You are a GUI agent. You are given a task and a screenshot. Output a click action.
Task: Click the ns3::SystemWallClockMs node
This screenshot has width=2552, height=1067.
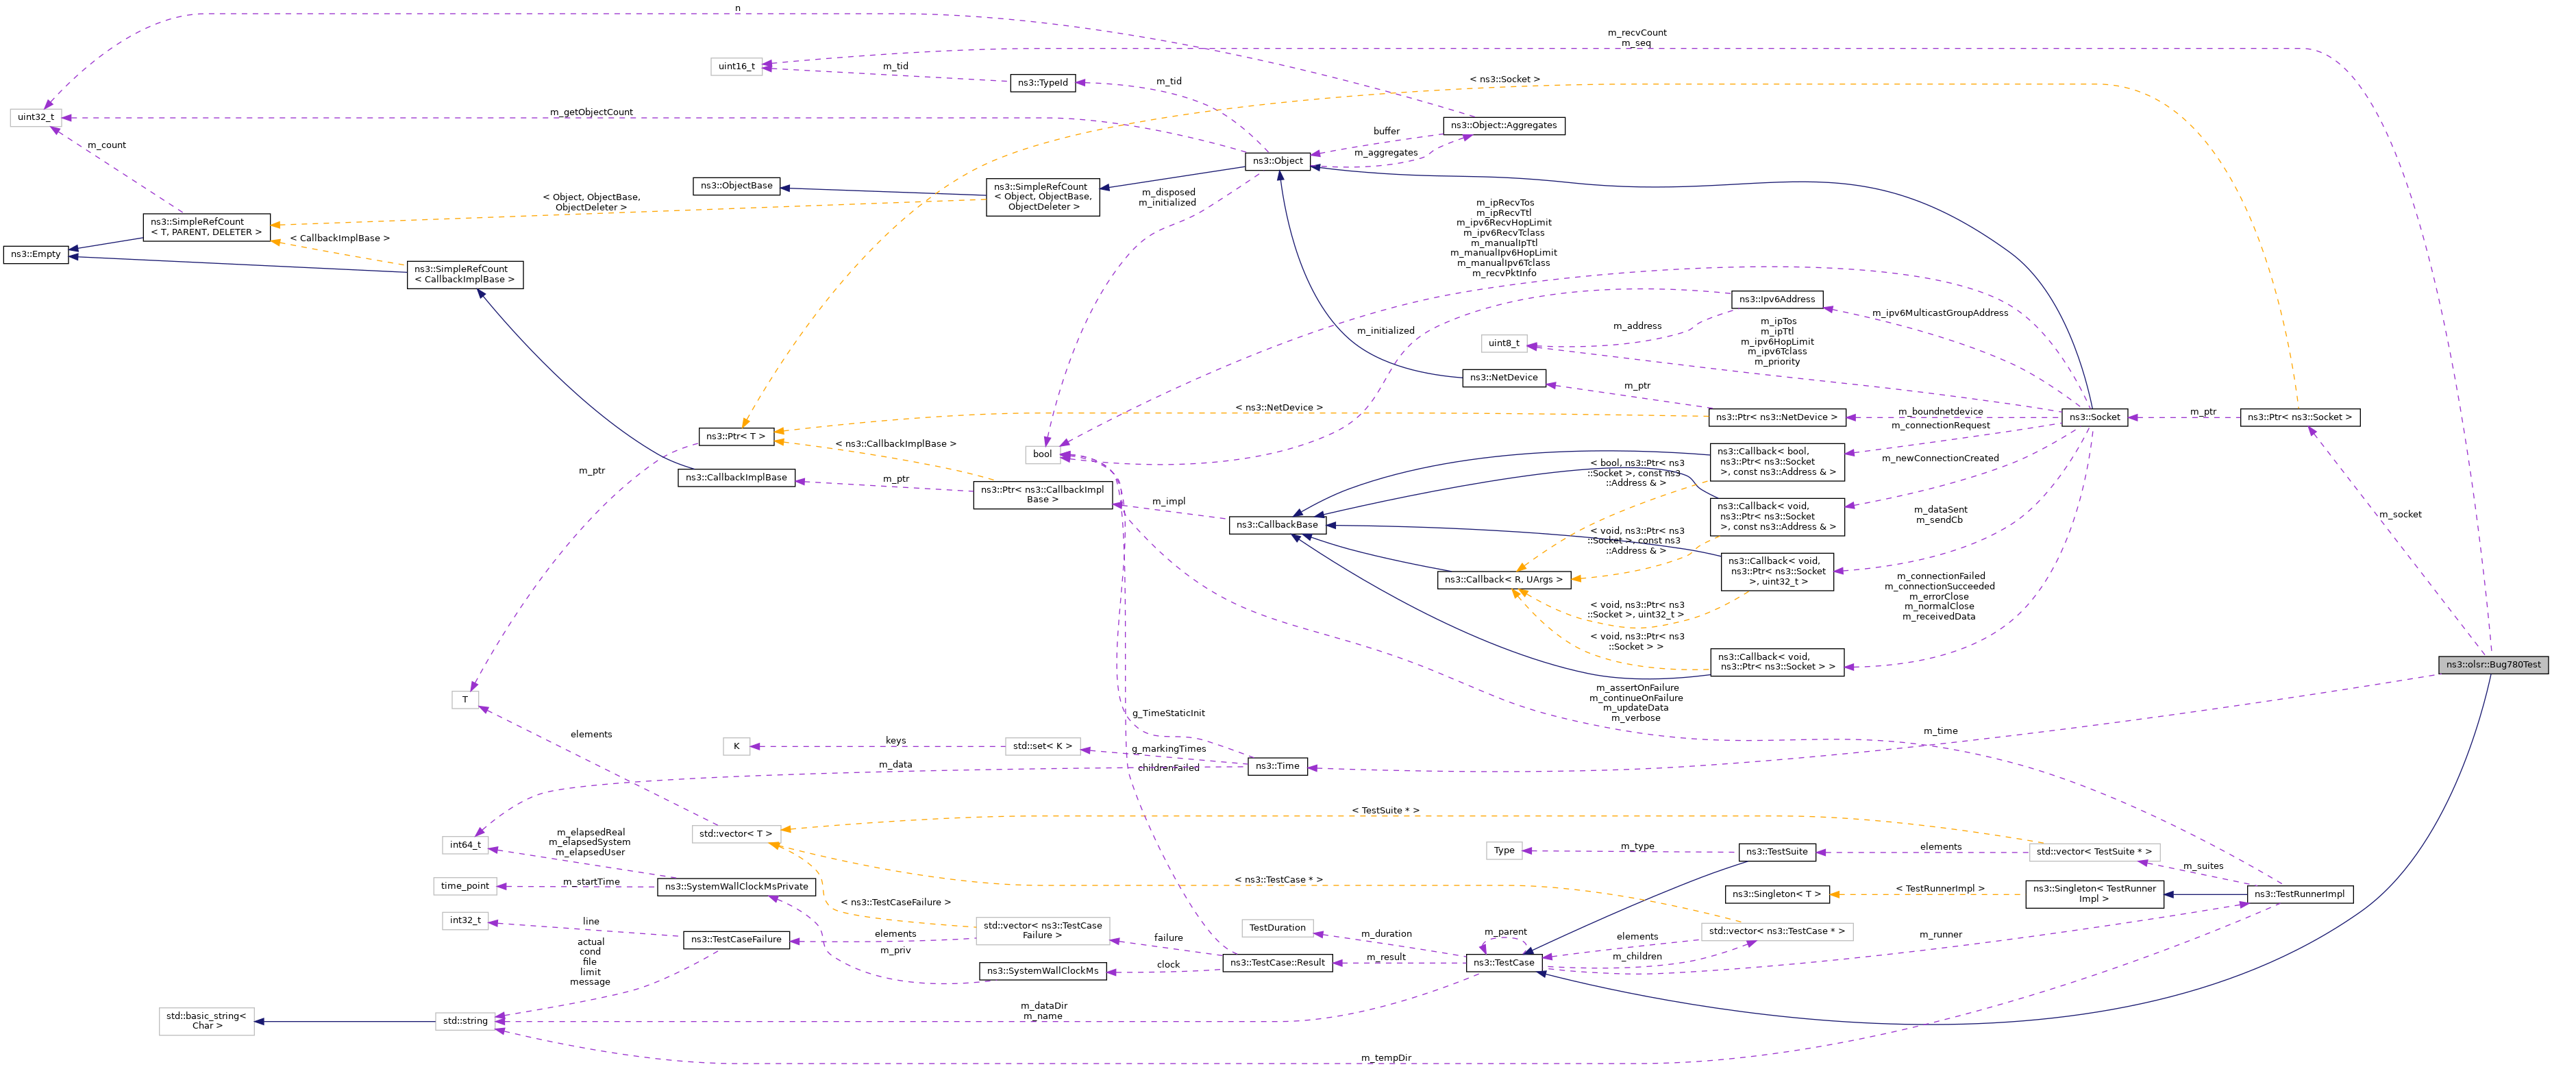point(1042,971)
